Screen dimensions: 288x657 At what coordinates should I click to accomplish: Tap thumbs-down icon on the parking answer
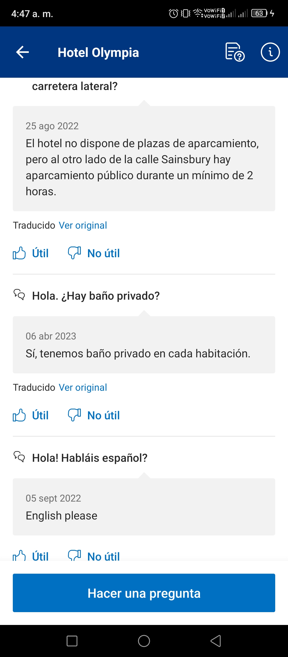[x=74, y=253]
